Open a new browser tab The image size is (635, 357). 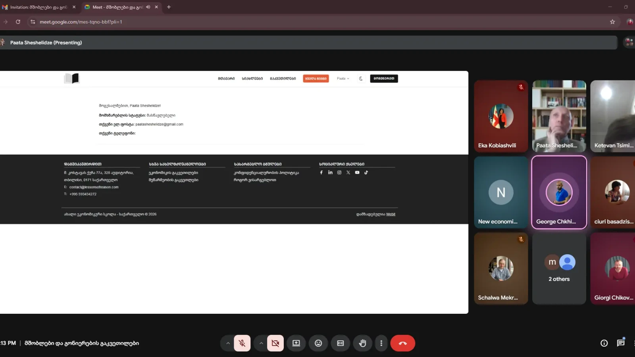[169, 7]
